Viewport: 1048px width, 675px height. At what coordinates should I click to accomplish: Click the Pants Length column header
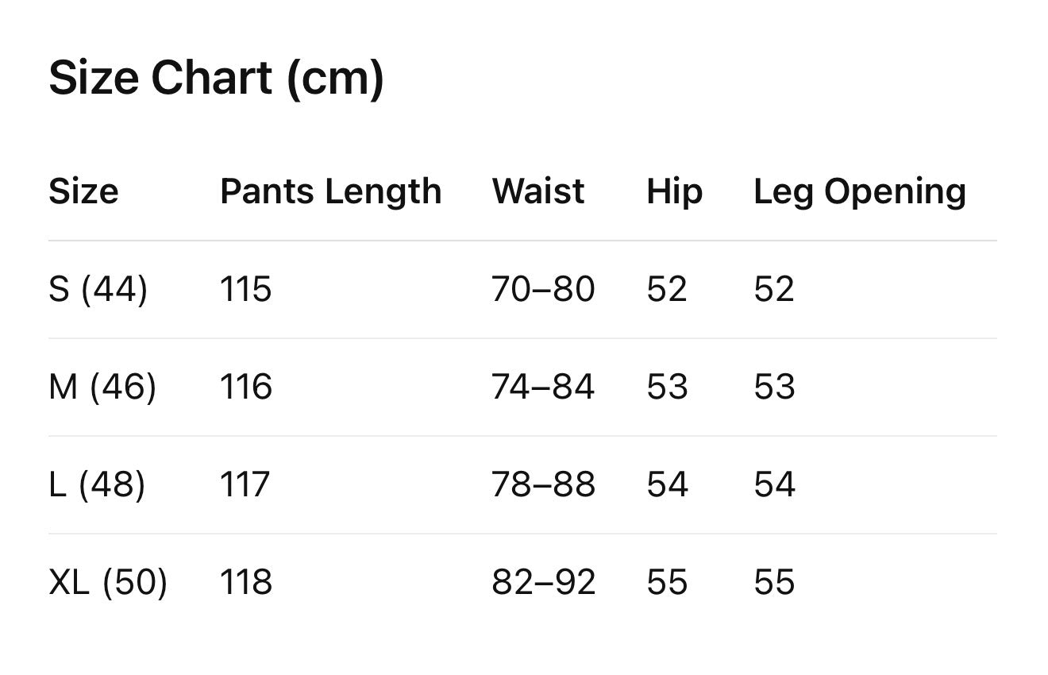(x=330, y=191)
